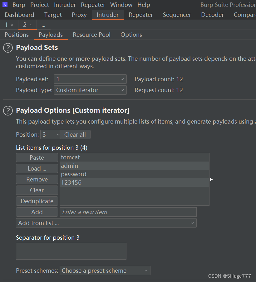256x282 pixels.
Task: Focus the Enter a new item field
Action: coord(128,212)
